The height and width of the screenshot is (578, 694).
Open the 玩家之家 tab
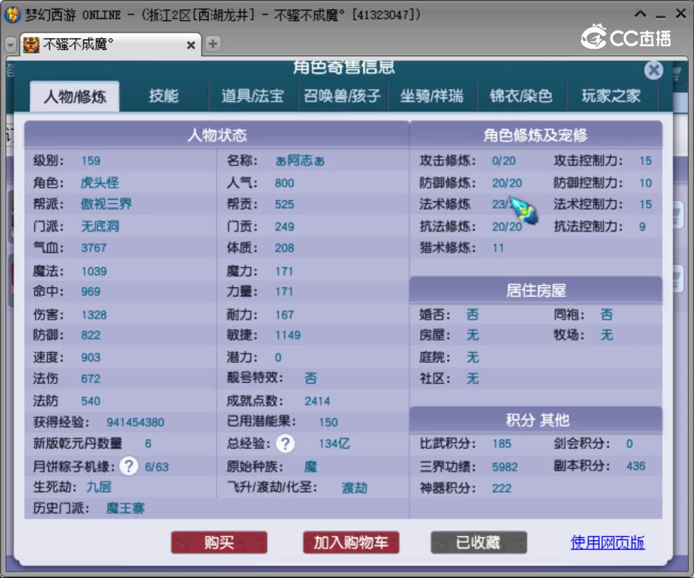click(611, 97)
